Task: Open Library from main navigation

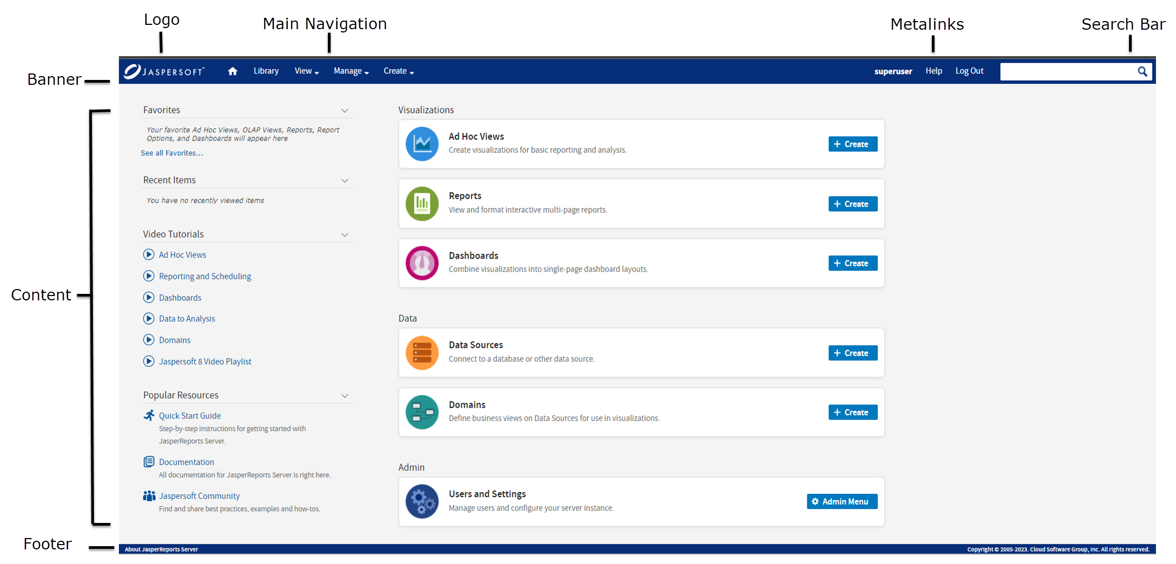Action: pos(266,71)
